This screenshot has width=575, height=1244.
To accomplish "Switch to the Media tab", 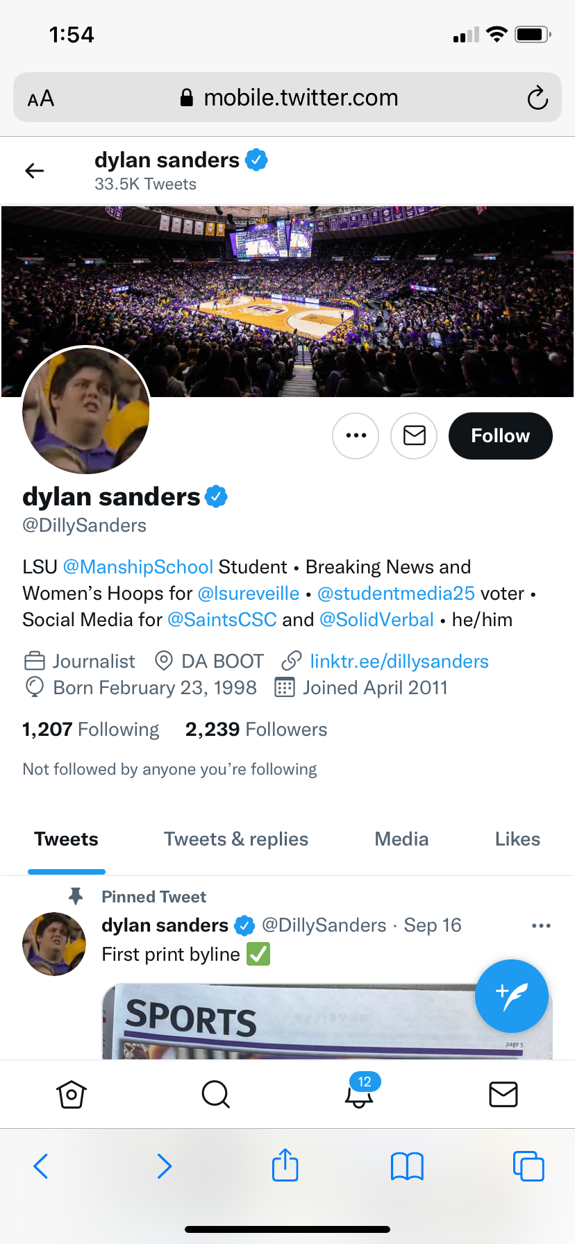I will (401, 839).
